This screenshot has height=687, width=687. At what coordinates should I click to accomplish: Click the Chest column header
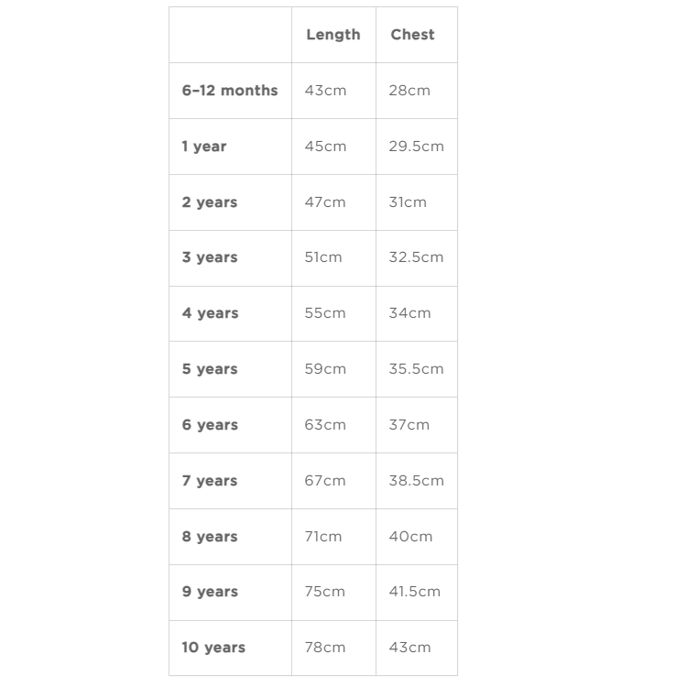pos(412,35)
